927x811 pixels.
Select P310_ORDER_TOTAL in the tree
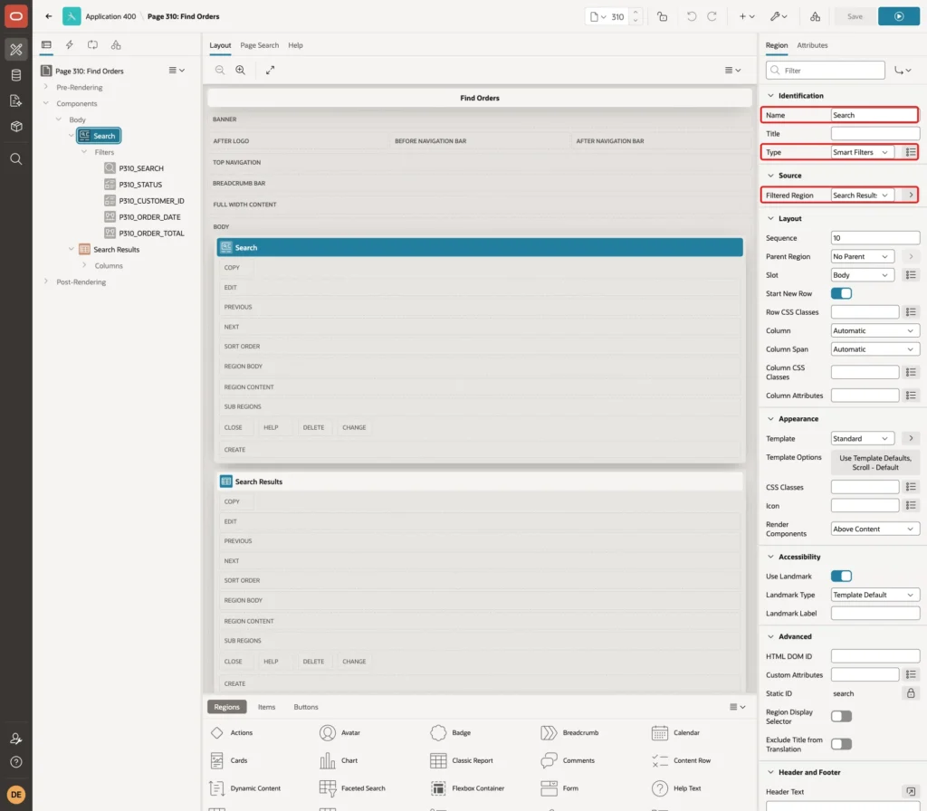tap(151, 234)
